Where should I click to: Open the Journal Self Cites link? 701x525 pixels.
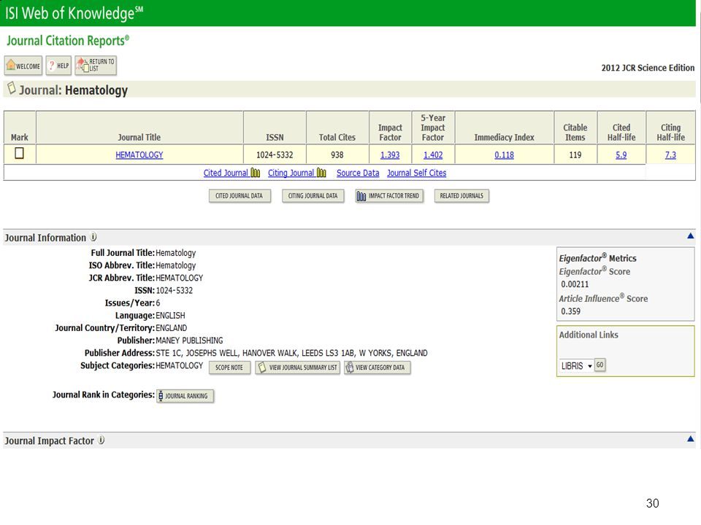pos(417,173)
